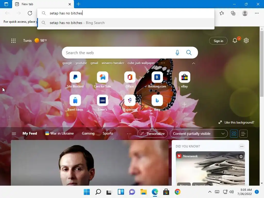
Task: Click the Like this background link
Action: point(236,122)
